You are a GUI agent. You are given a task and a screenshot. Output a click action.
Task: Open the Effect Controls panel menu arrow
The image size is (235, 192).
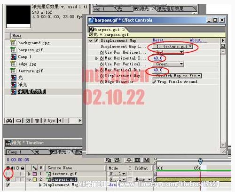[223, 40]
